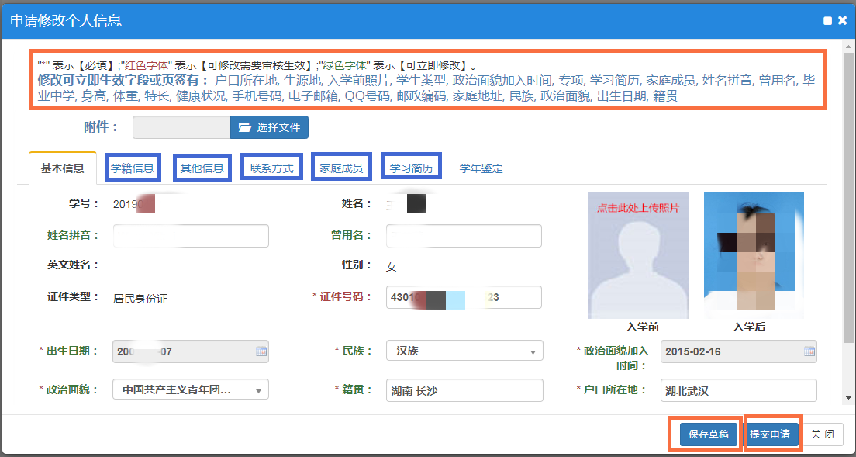856x457 pixels.
Task: Click 选择文件 folder button
Action: (x=269, y=127)
